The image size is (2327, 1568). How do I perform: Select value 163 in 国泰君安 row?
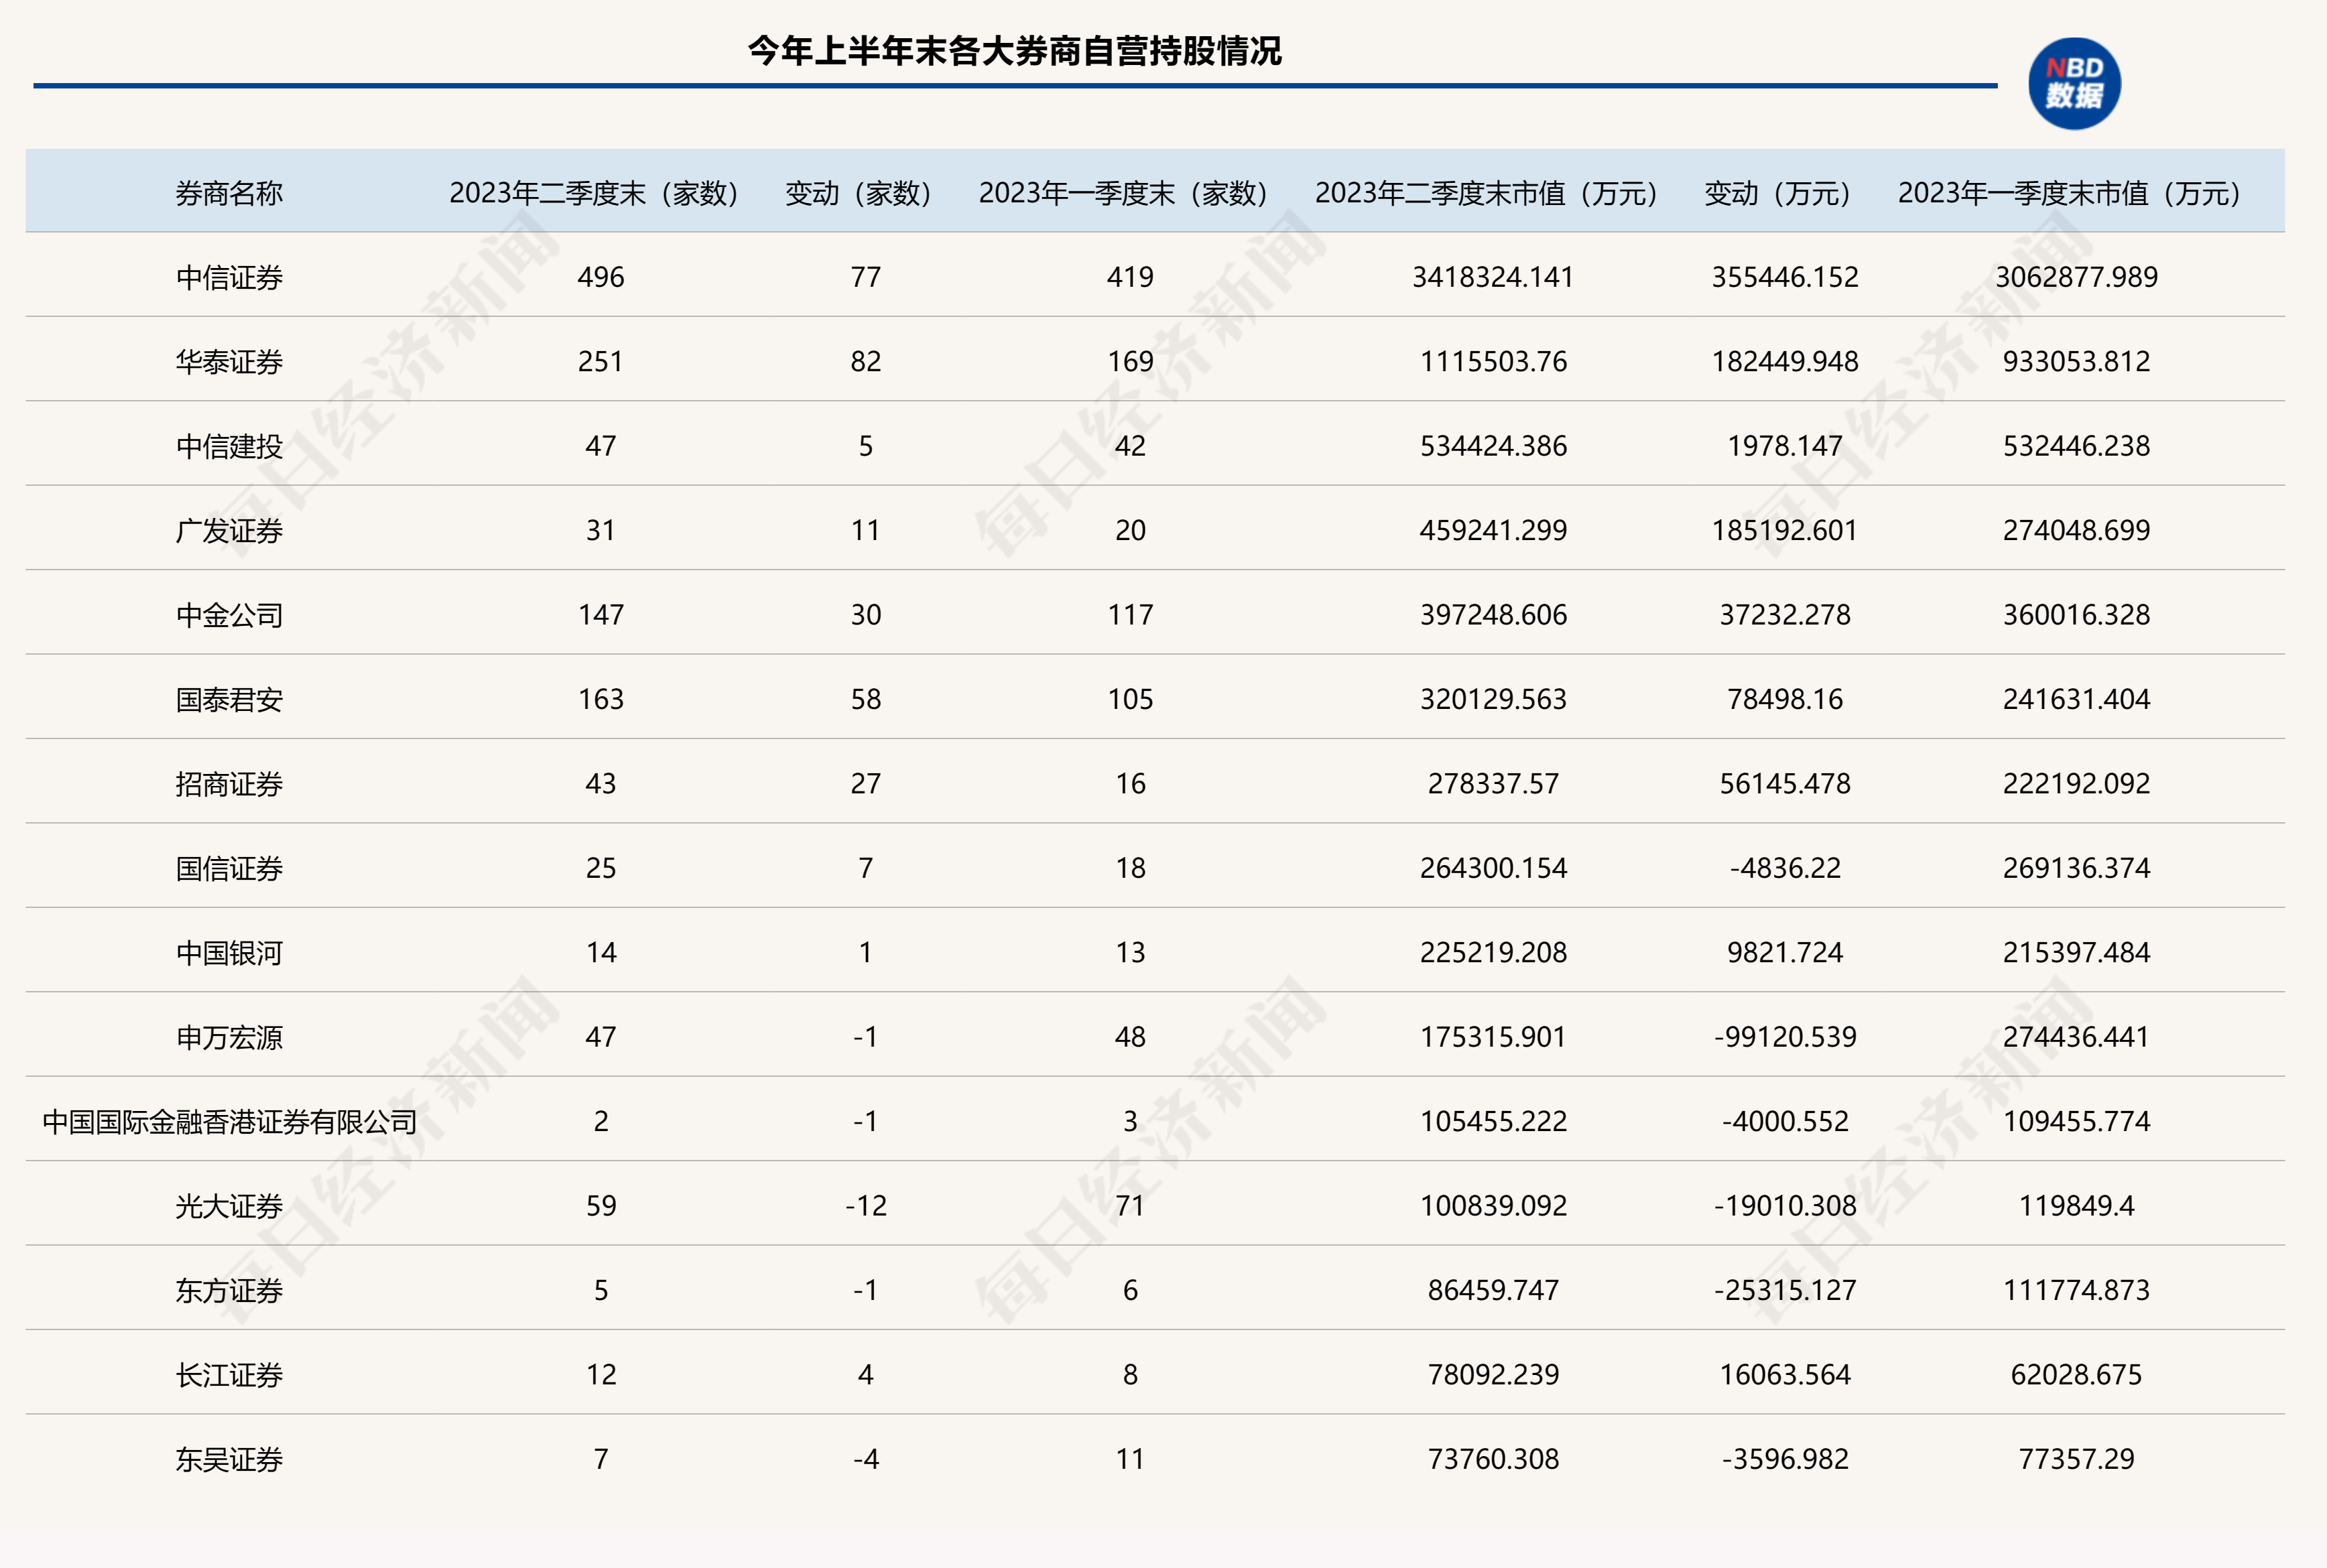(600, 700)
